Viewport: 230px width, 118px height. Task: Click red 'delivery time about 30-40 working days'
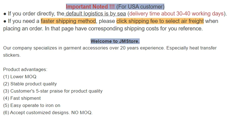176,14
